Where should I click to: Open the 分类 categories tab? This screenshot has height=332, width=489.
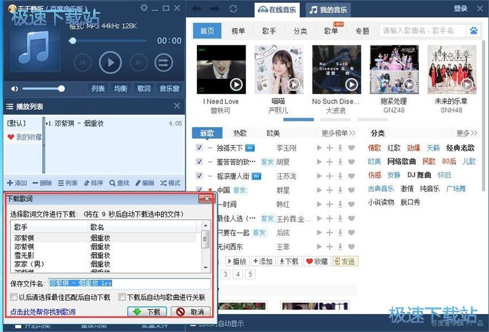[300, 31]
